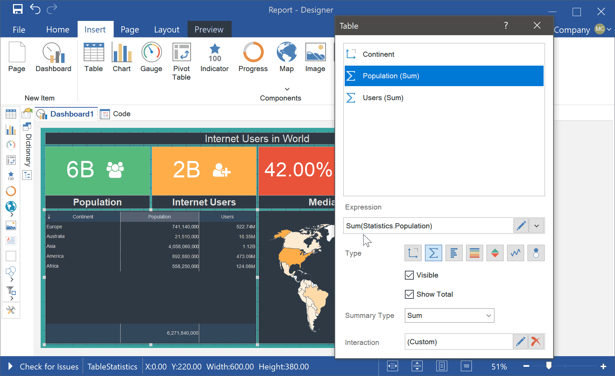Select the filter element tool in left sidebar
This screenshot has height=376, width=615.
tap(11, 291)
